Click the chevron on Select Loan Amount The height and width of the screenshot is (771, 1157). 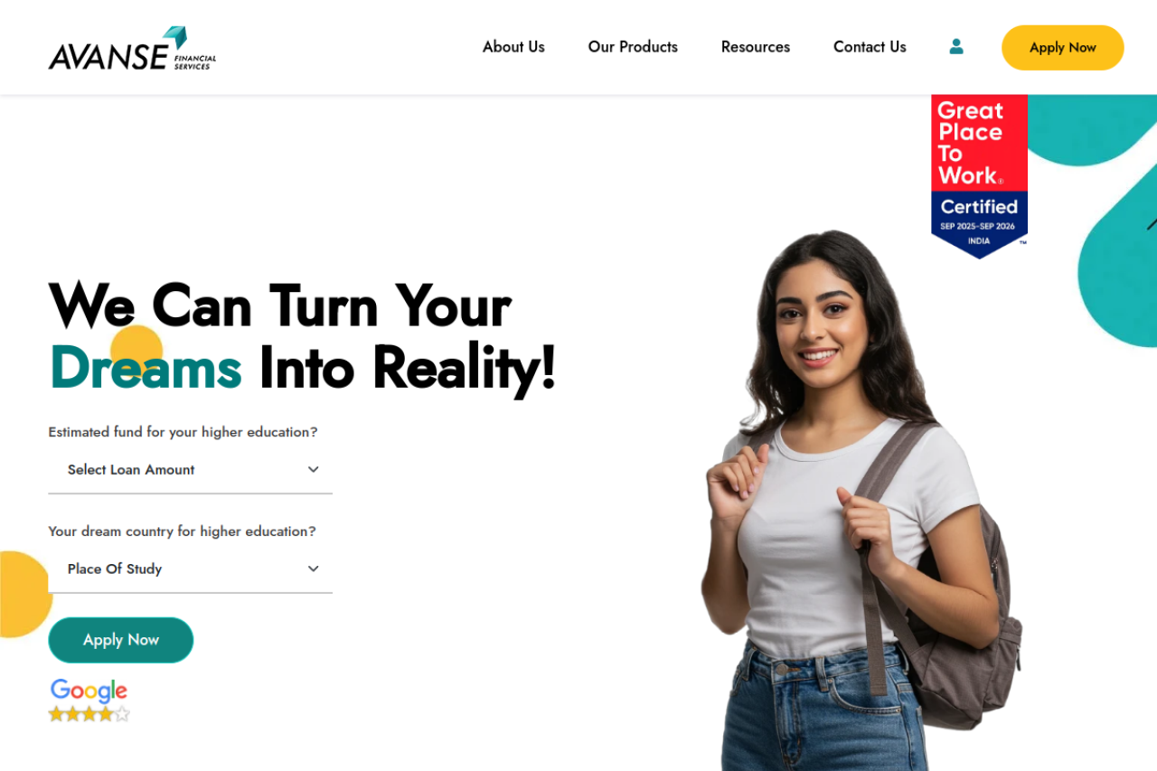(314, 469)
